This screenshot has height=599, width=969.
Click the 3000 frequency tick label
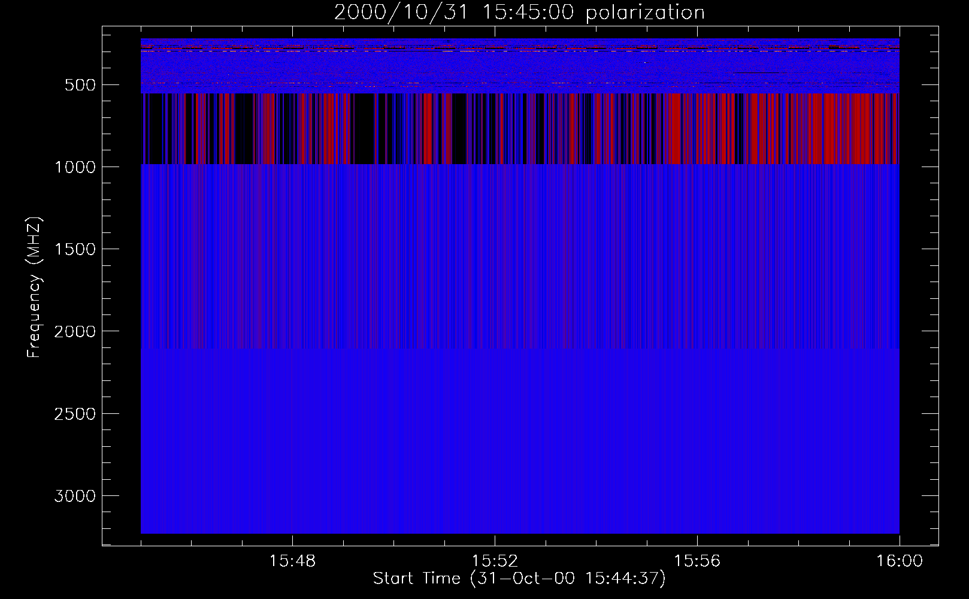point(75,496)
